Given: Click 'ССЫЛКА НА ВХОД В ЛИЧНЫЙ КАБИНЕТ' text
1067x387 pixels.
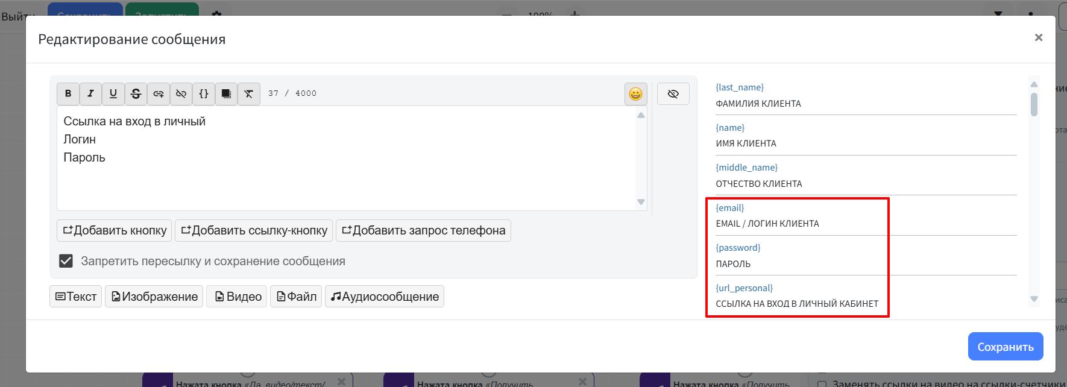Looking at the screenshot, I should [797, 304].
